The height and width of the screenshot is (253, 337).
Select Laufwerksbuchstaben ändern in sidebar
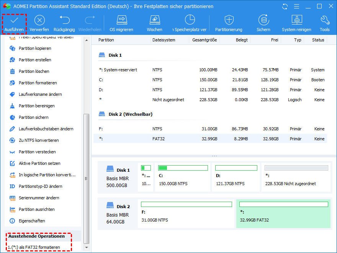41,129
